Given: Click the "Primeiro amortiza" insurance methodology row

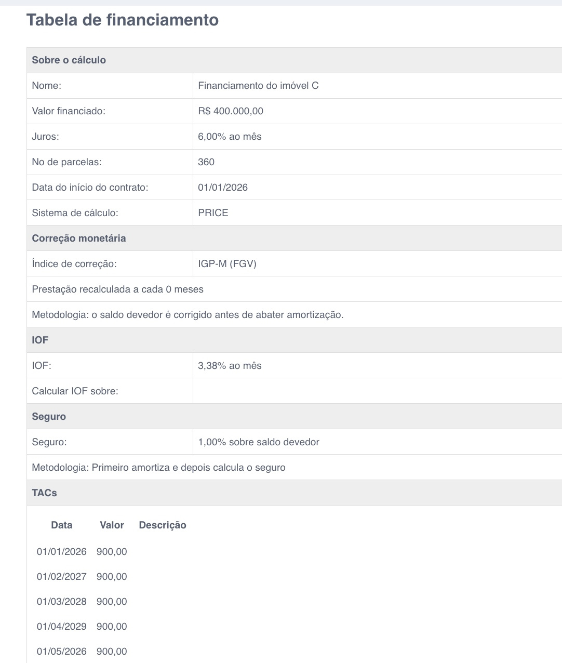Looking at the screenshot, I should pos(158,468).
